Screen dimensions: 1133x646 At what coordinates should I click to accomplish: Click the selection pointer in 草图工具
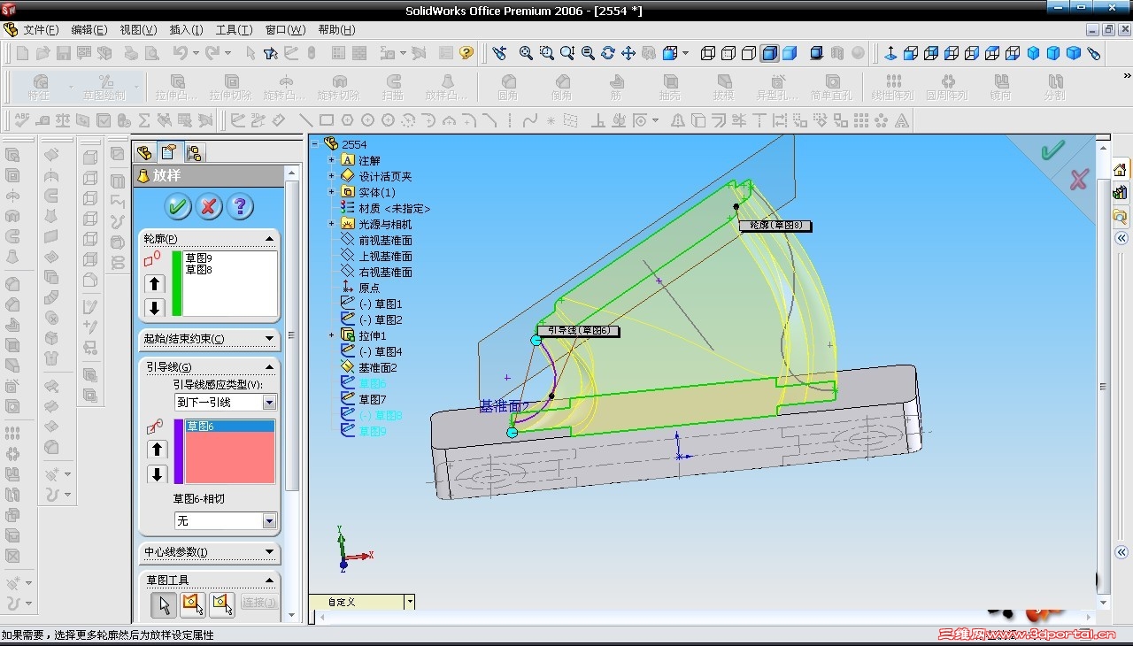click(x=163, y=604)
